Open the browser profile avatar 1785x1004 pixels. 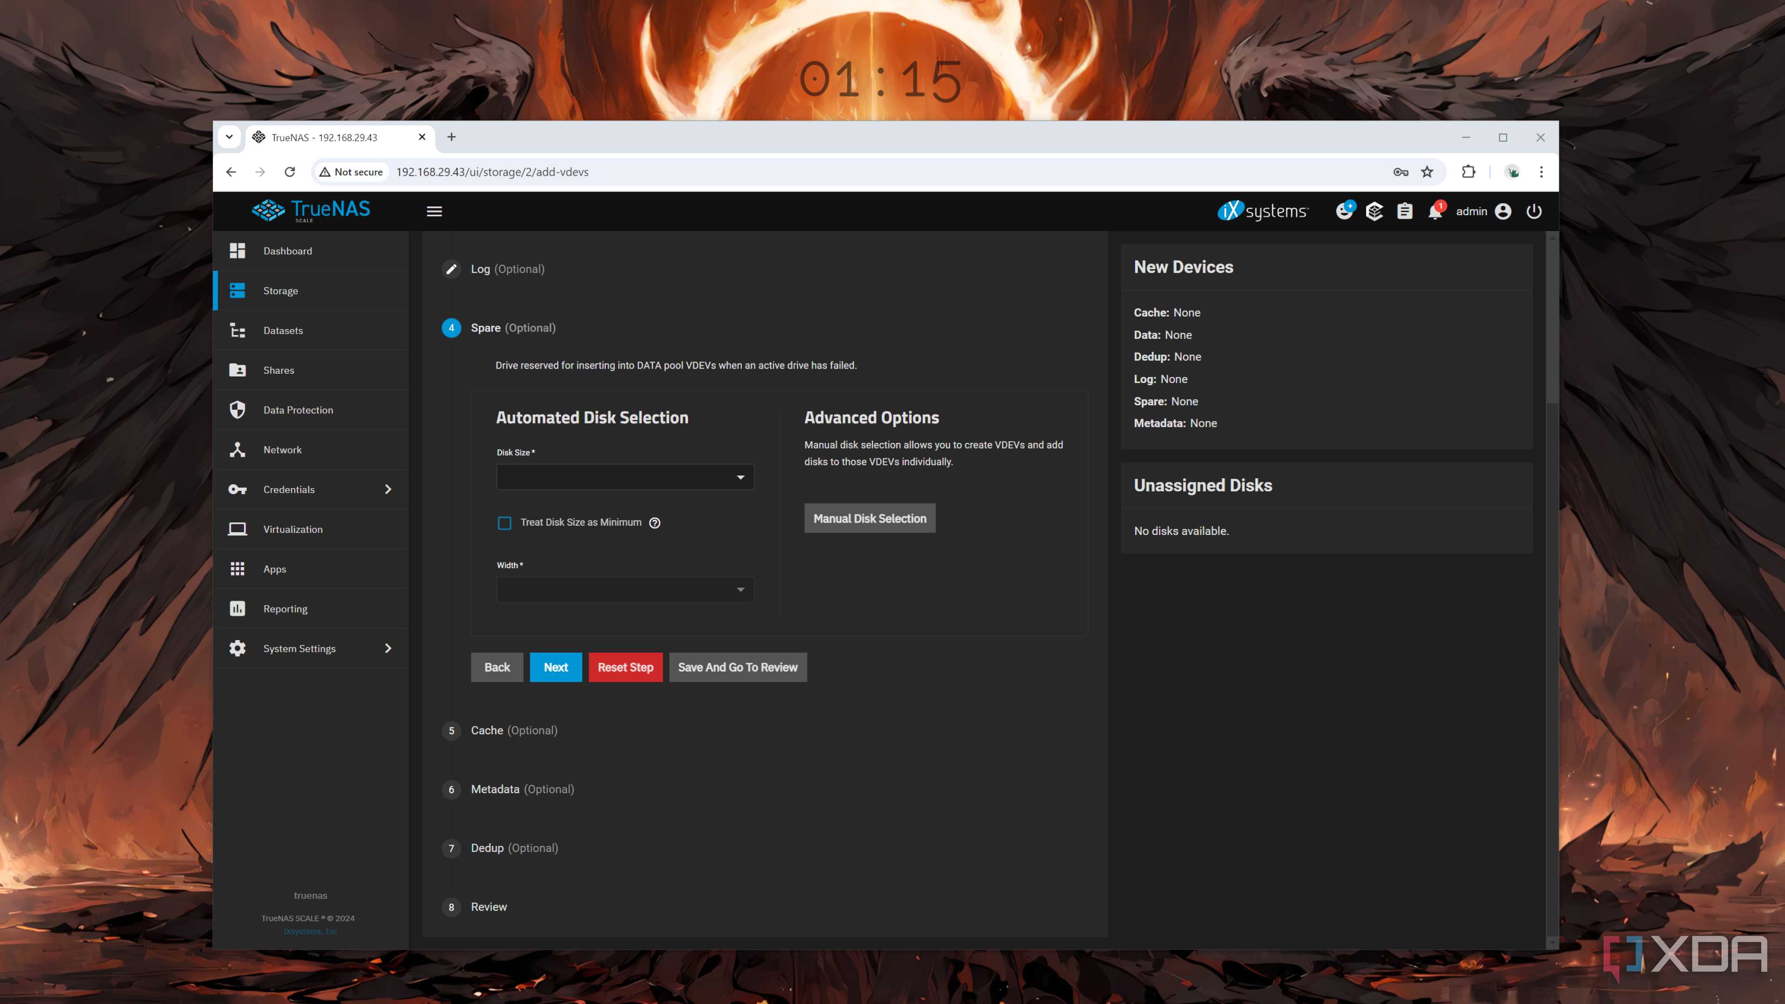[x=1513, y=172]
